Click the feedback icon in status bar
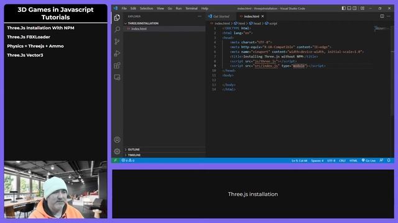 coord(381,160)
